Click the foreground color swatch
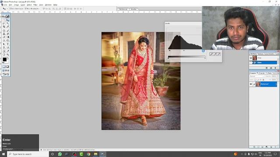280x157 pixels. pos(4,59)
